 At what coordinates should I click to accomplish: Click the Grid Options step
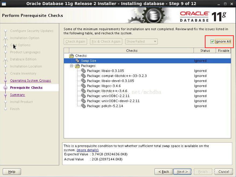pos(20,45)
